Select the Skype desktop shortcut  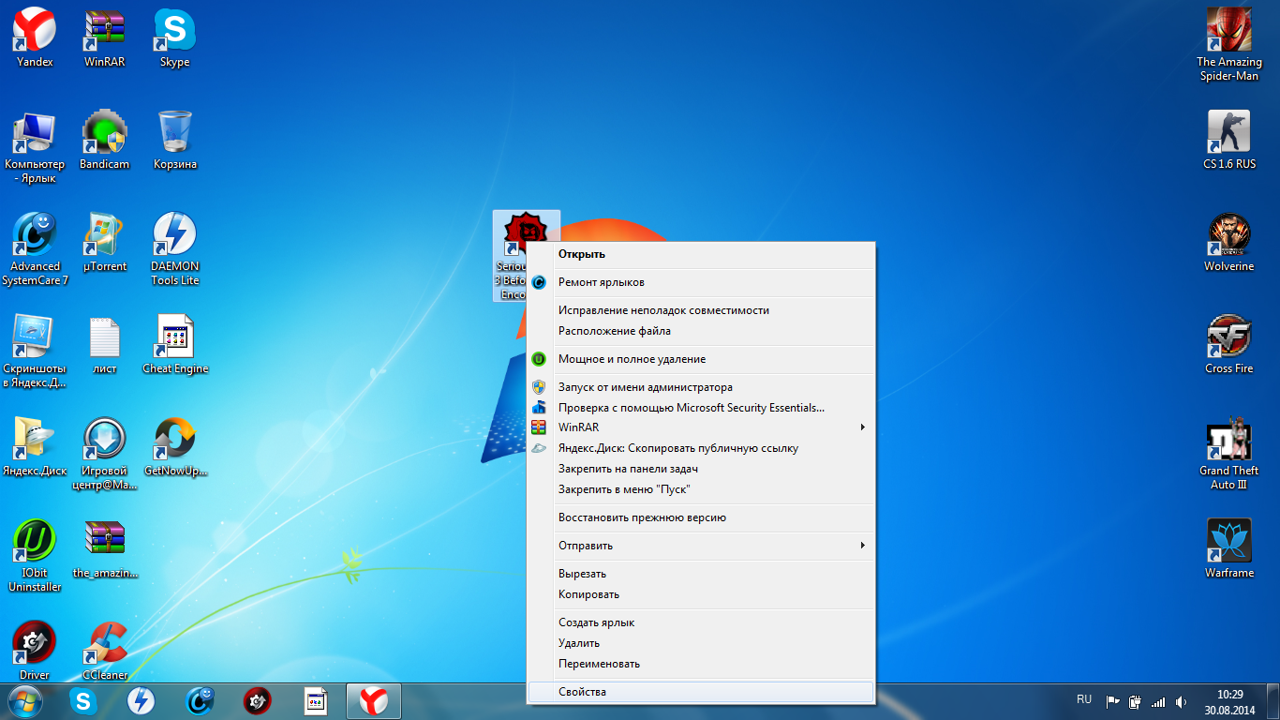click(x=174, y=39)
